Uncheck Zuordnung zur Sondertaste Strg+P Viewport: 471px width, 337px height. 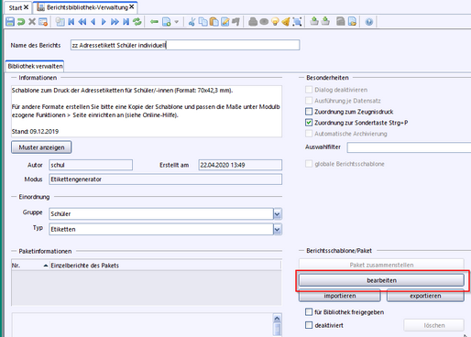(x=309, y=123)
